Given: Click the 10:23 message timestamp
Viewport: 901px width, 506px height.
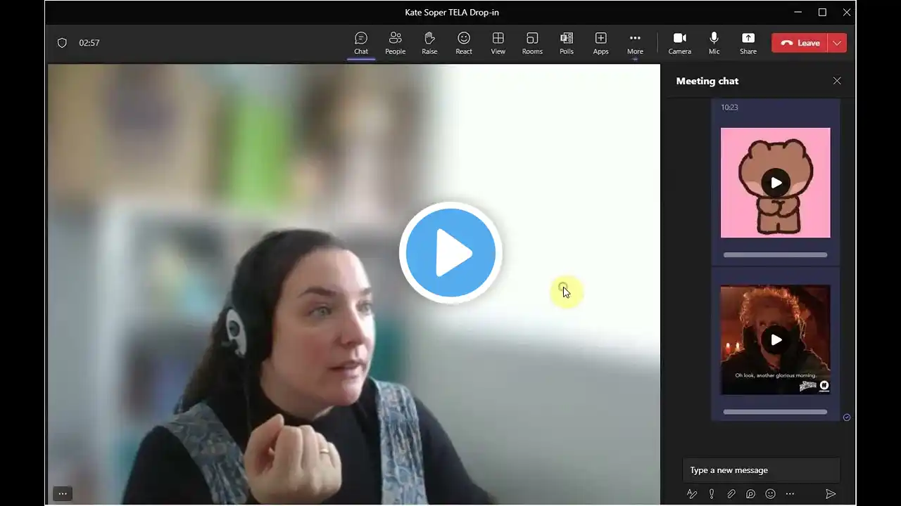Looking at the screenshot, I should point(729,108).
